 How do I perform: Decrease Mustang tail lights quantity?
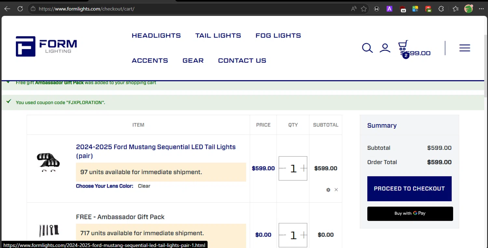pos(283,168)
